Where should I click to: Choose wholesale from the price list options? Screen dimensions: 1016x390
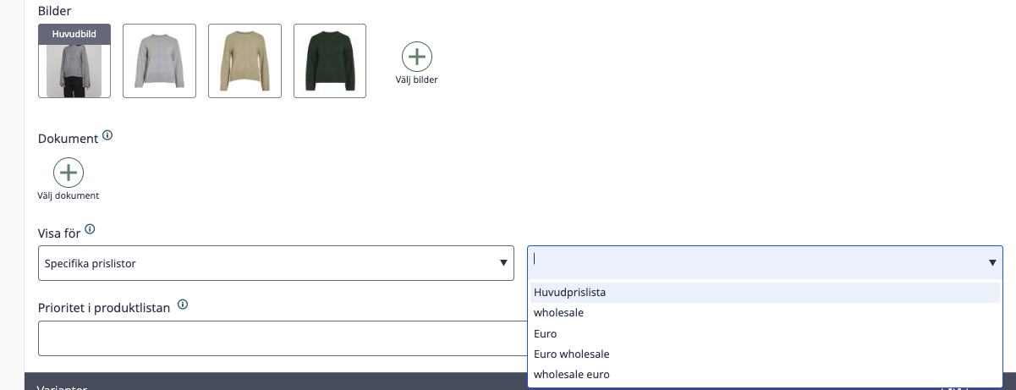pos(765,313)
